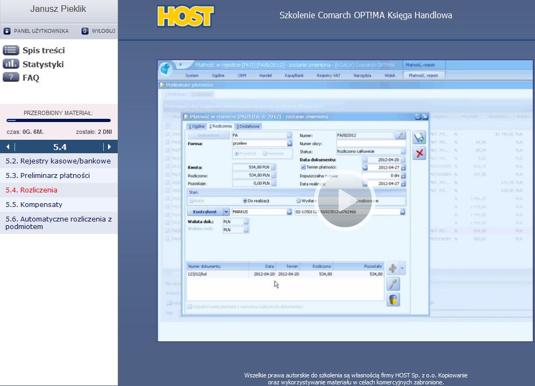Expand the Waluta dok. PLN dropdown
The height and width of the screenshot is (386, 535).
tap(246, 221)
